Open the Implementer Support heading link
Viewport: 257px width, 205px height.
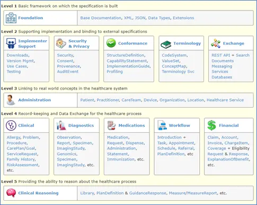[33, 43]
